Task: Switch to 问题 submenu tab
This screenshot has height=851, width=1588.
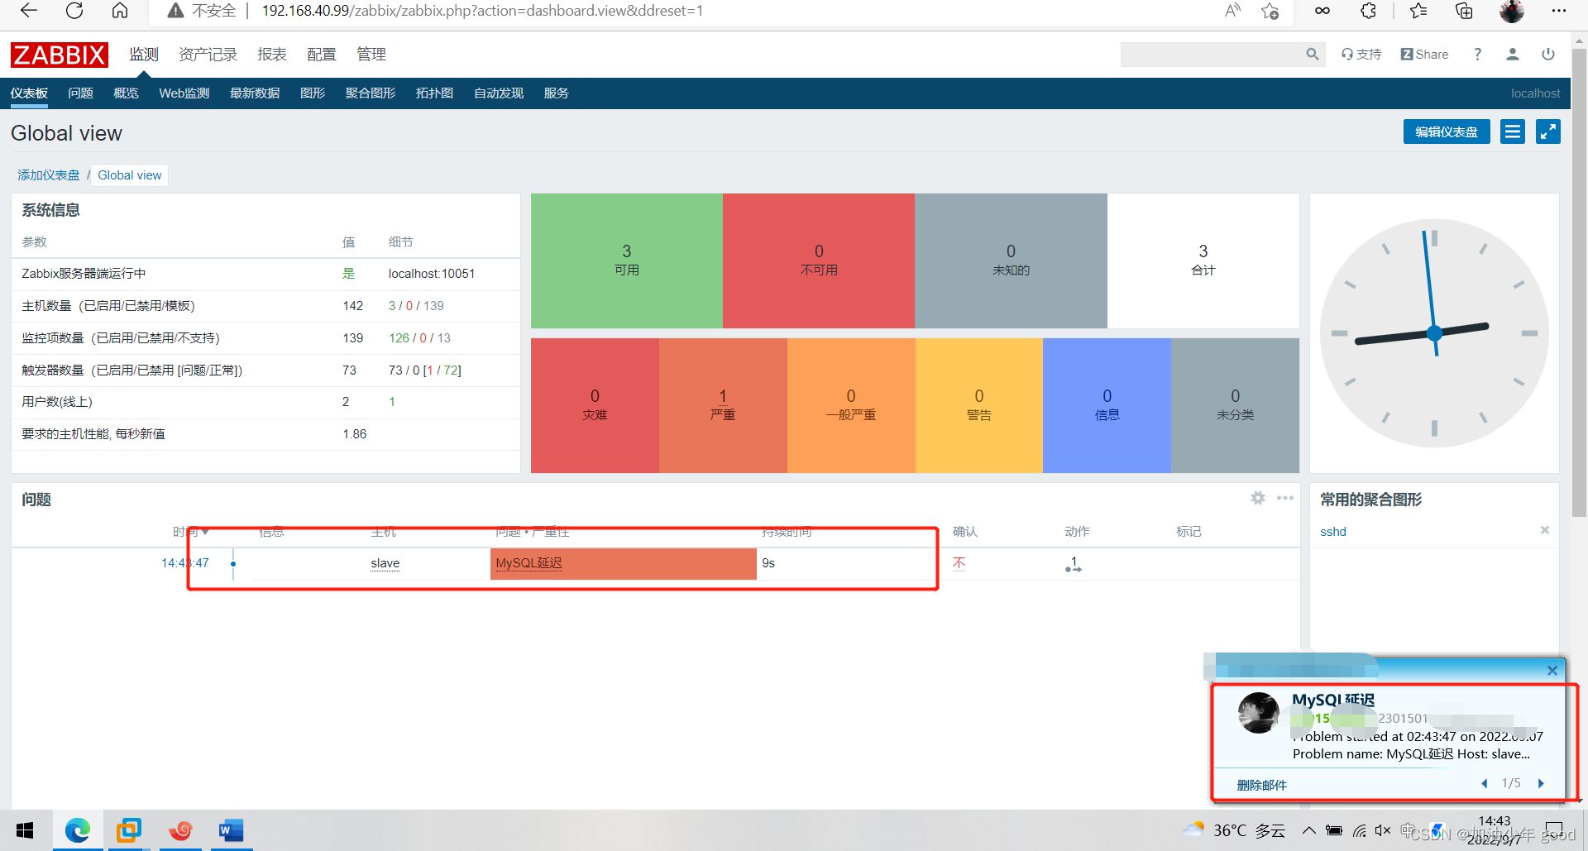Action: tap(80, 93)
